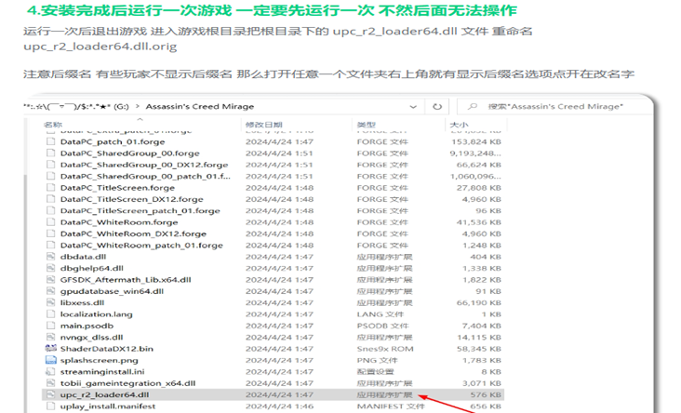This screenshot has width=681, height=413.
Task: Click the Assassin's Creed Mirage breadcrumb
Action: [x=200, y=106]
